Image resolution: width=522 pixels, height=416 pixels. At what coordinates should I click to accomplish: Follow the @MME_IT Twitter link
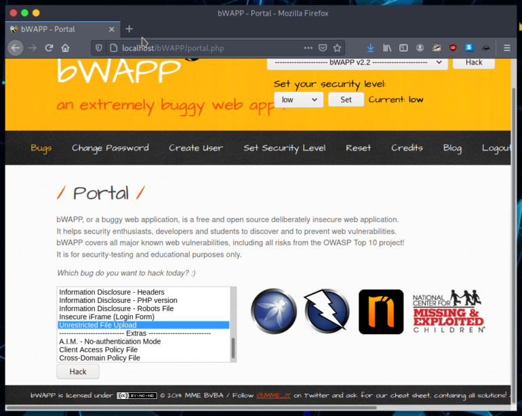point(274,396)
